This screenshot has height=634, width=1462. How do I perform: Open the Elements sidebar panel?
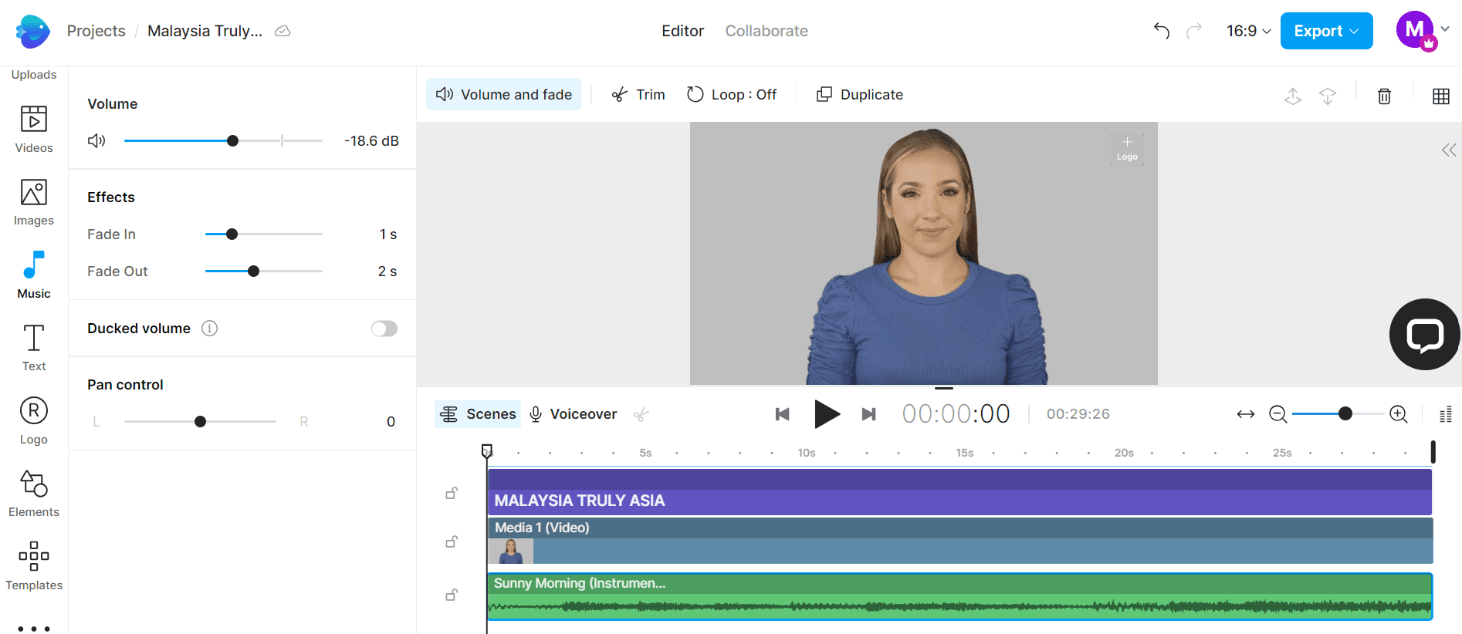[34, 494]
